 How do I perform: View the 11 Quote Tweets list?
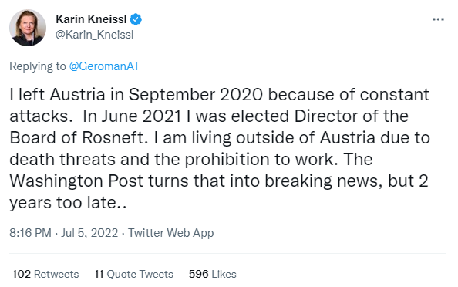134,274
